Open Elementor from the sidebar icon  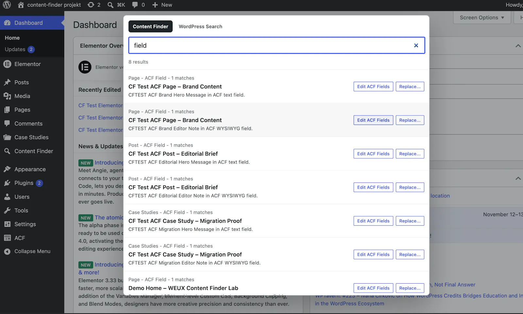click(x=7, y=64)
